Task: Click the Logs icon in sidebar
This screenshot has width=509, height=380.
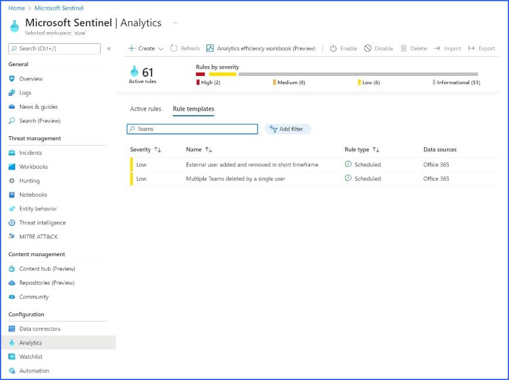Action: pyautogui.click(x=12, y=93)
